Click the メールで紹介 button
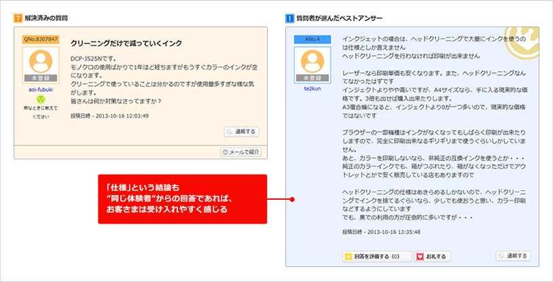 point(241,152)
